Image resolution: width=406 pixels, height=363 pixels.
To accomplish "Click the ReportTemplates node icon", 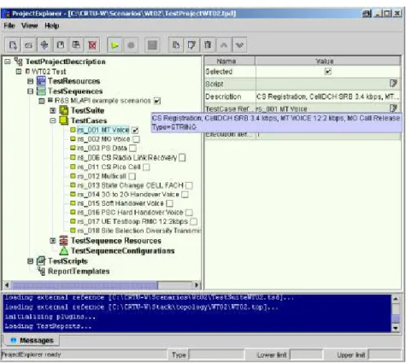I will coord(42,271).
